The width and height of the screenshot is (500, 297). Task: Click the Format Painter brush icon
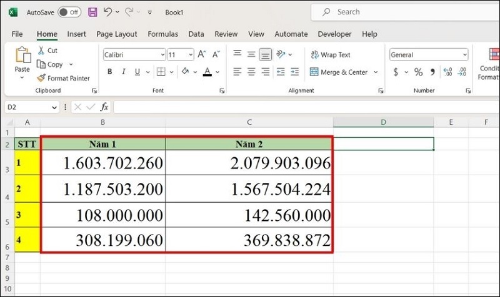(x=41, y=79)
